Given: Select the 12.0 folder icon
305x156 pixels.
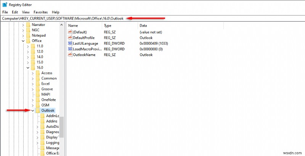Looking at the screenshot, I should (x=33, y=51).
